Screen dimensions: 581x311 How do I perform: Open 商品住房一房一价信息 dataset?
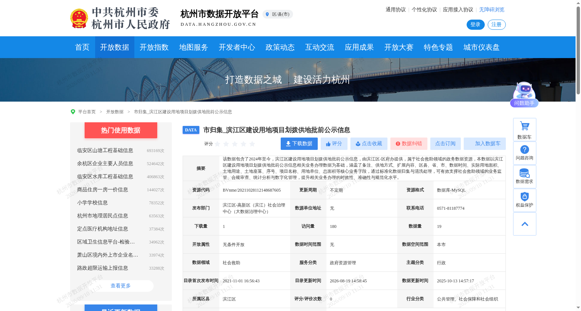102,190
